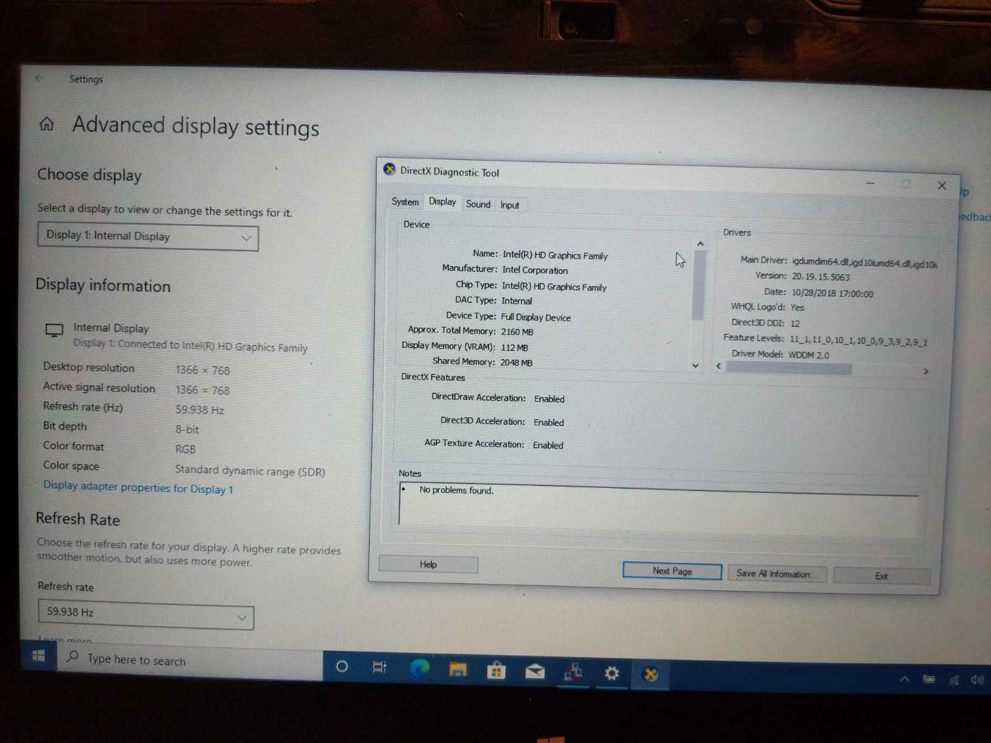Click the volume speaker tray icon

click(977, 680)
